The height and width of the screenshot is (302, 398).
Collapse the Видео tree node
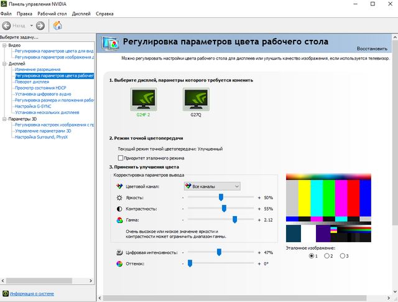coord(4,45)
